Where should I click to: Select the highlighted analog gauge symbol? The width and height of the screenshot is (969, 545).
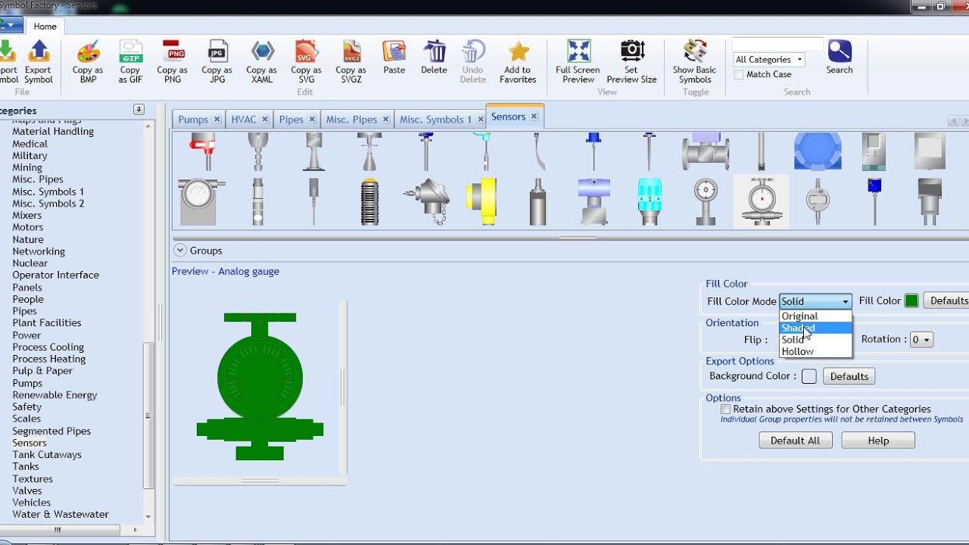coord(762,201)
